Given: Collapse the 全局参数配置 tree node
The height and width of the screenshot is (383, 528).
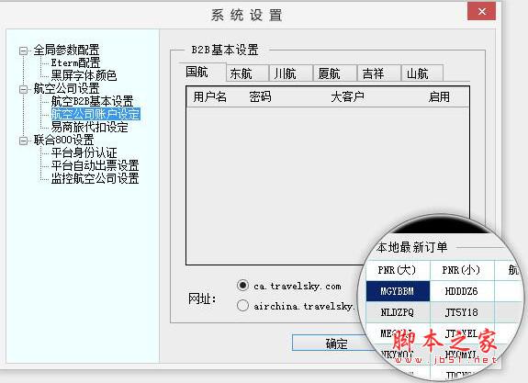Looking at the screenshot, I should click(x=23, y=51).
